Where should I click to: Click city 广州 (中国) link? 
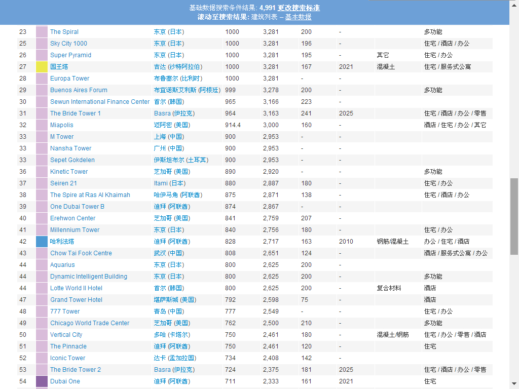[169, 148]
